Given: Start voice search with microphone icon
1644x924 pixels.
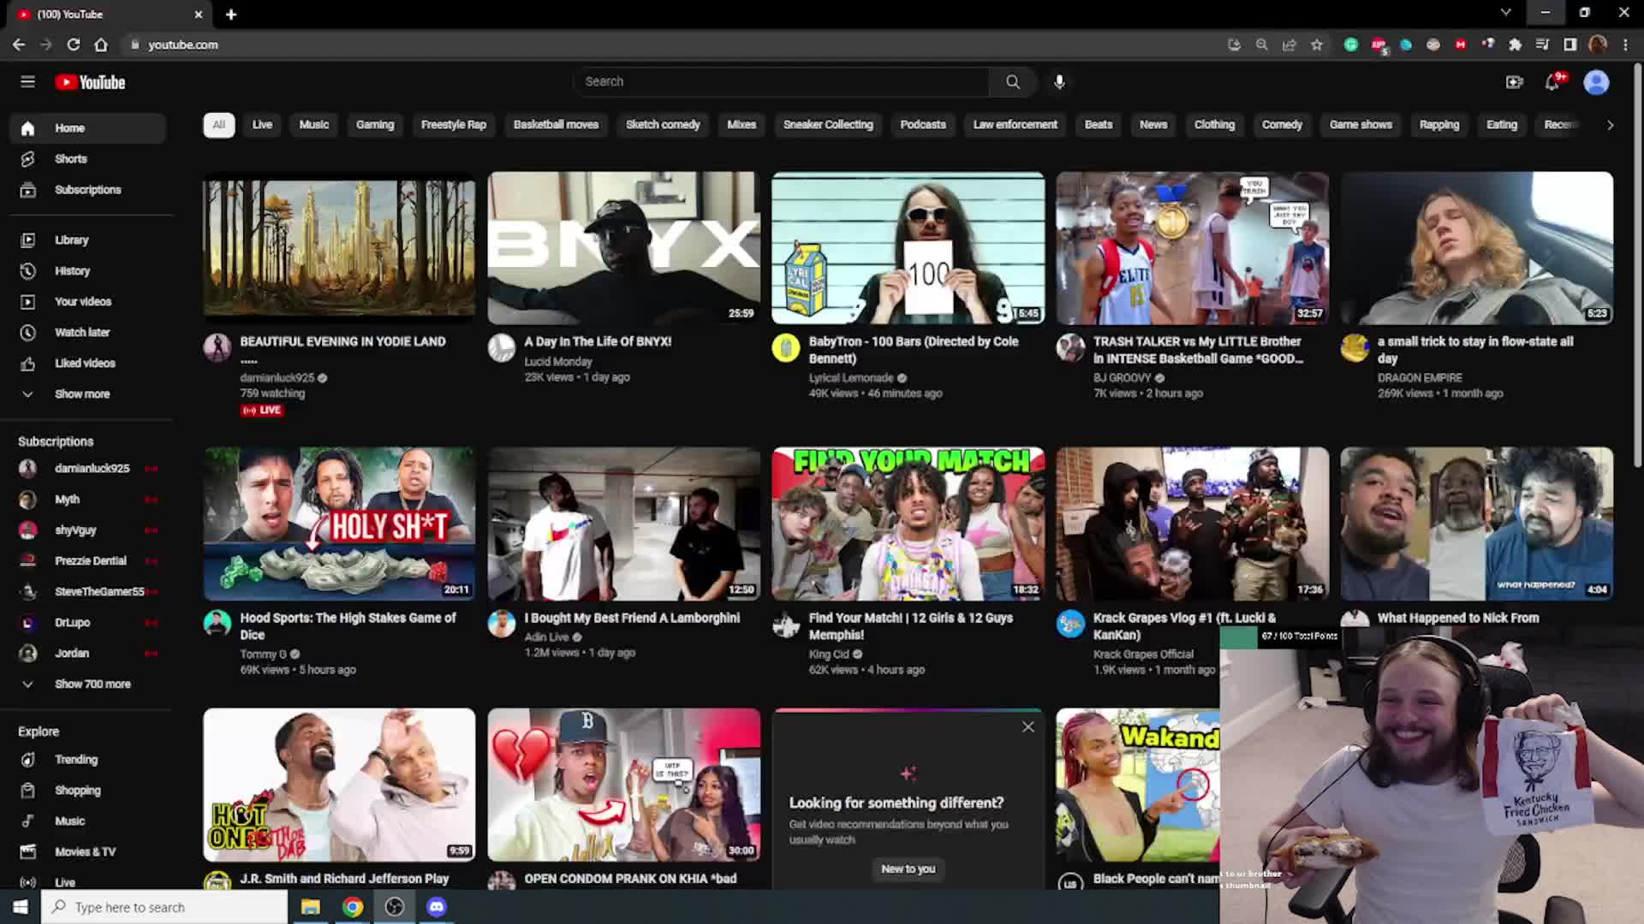Looking at the screenshot, I should tap(1059, 82).
